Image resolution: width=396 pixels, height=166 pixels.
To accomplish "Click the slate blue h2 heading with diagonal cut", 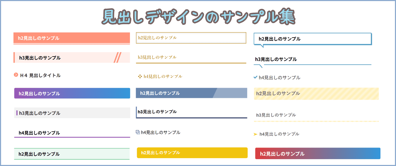I will coord(191,93).
